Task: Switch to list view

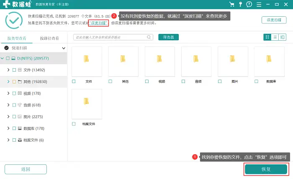Action: click(275, 37)
